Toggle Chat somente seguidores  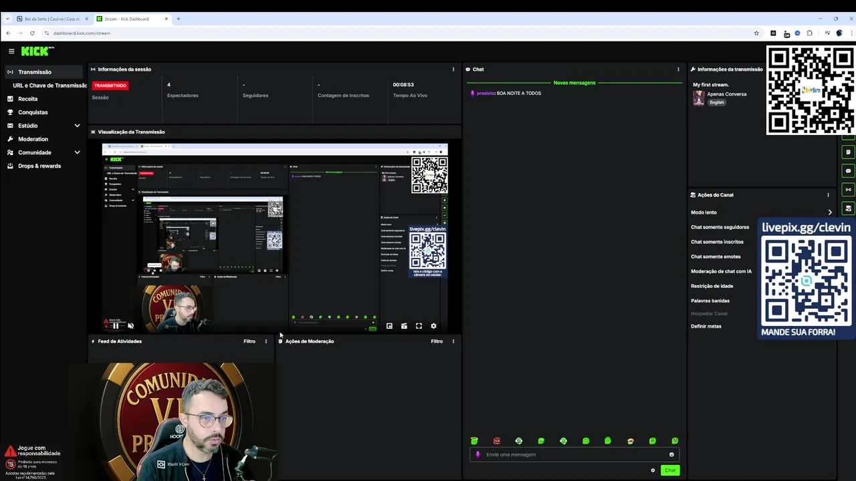tap(720, 227)
